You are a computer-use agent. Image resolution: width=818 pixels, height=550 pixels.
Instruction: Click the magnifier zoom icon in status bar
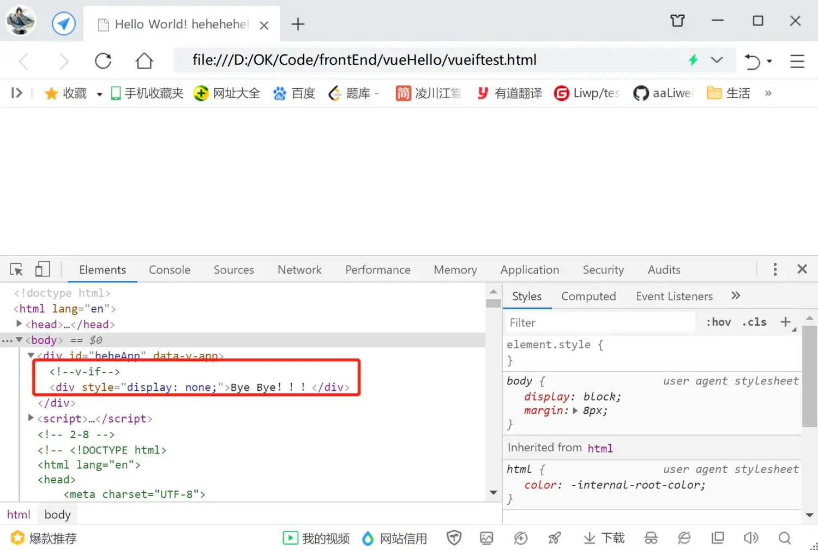click(785, 539)
